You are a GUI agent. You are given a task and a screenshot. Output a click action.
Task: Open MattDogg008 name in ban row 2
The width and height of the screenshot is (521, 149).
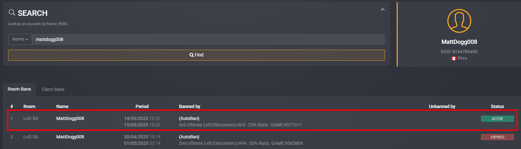(70, 137)
